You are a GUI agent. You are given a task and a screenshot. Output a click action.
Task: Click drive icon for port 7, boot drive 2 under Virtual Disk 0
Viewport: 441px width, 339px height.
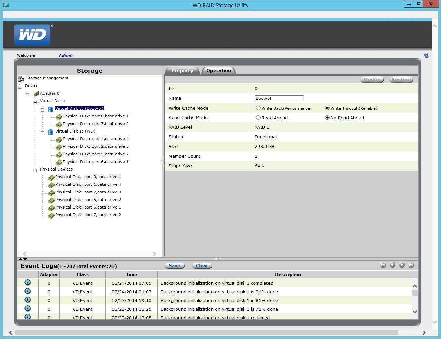coord(59,125)
